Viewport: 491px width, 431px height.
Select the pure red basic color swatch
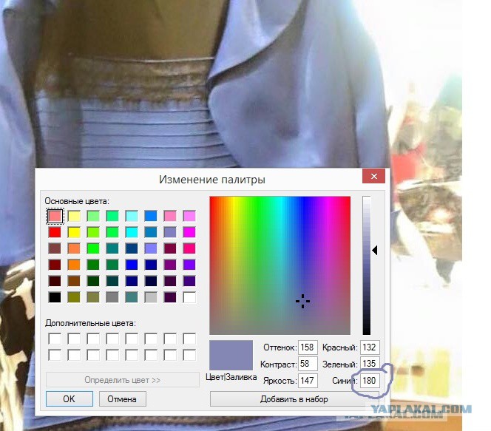[55, 232]
